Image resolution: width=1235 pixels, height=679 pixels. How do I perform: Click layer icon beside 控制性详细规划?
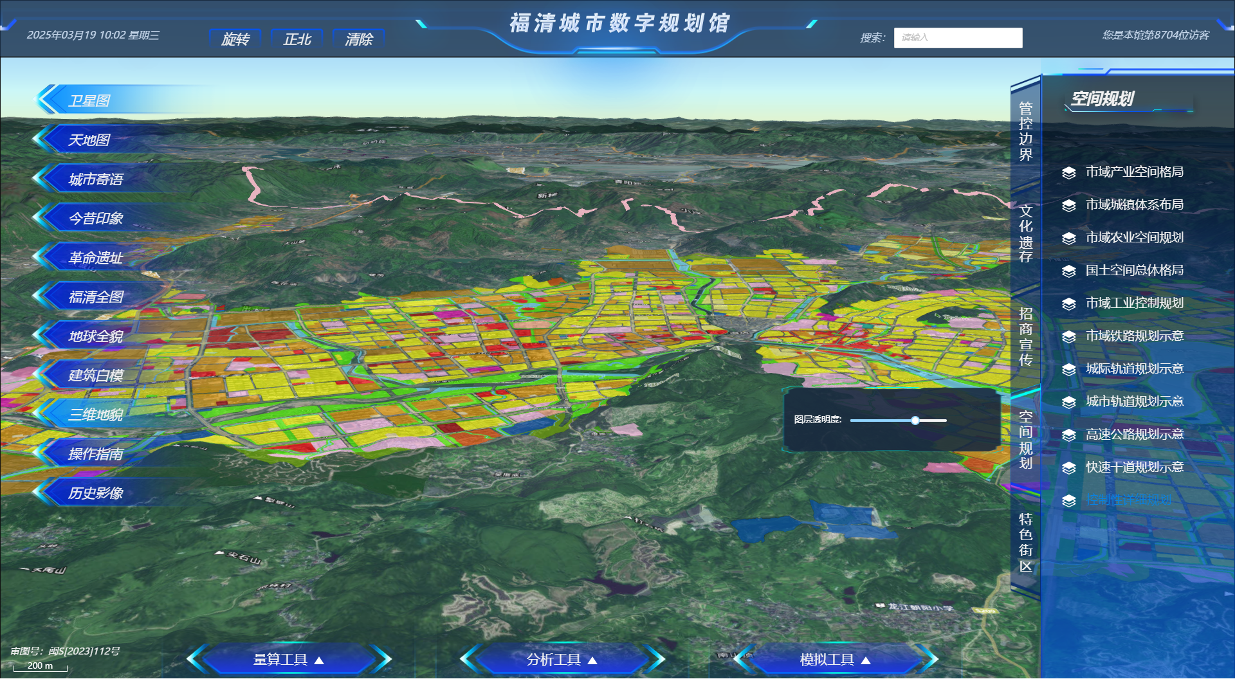(x=1068, y=501)
